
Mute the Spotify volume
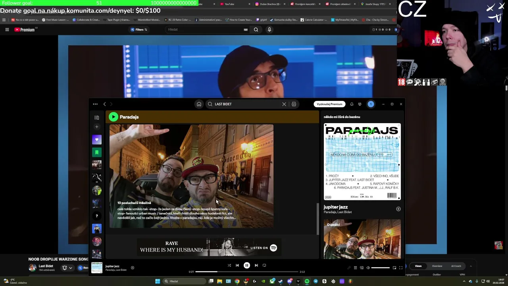coord(368,268)
